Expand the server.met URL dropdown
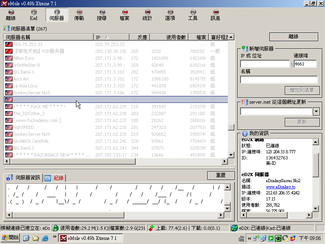The image size is (325, 244). tap(316, 111)
